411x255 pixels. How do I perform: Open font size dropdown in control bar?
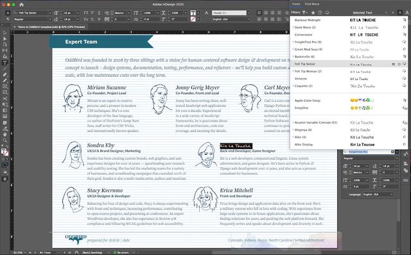78,13
